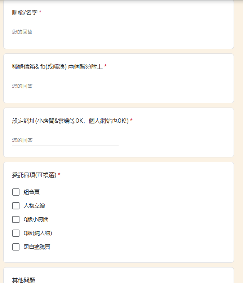Screen dimensions: 243x283
Task: Activate the 設定網址 answer input
Action: (65, 140)
